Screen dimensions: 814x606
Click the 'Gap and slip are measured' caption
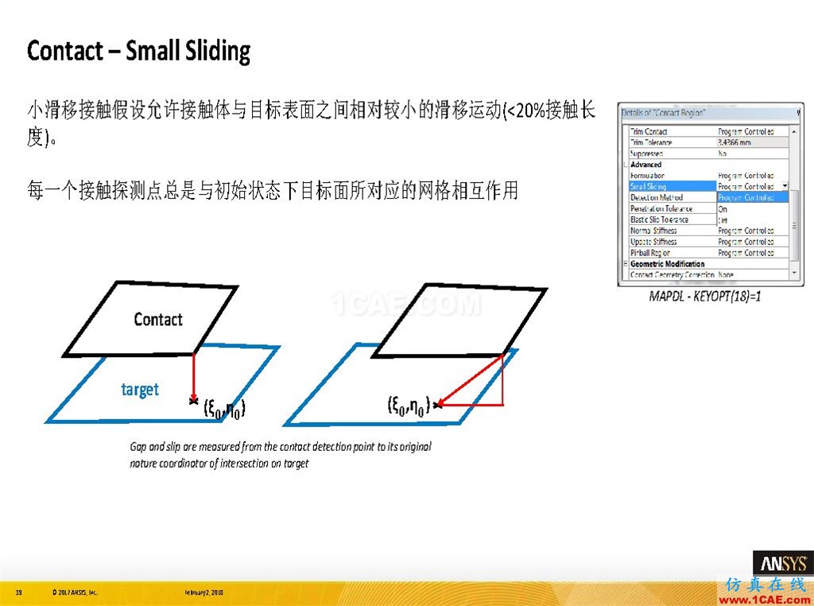point(281,454)
